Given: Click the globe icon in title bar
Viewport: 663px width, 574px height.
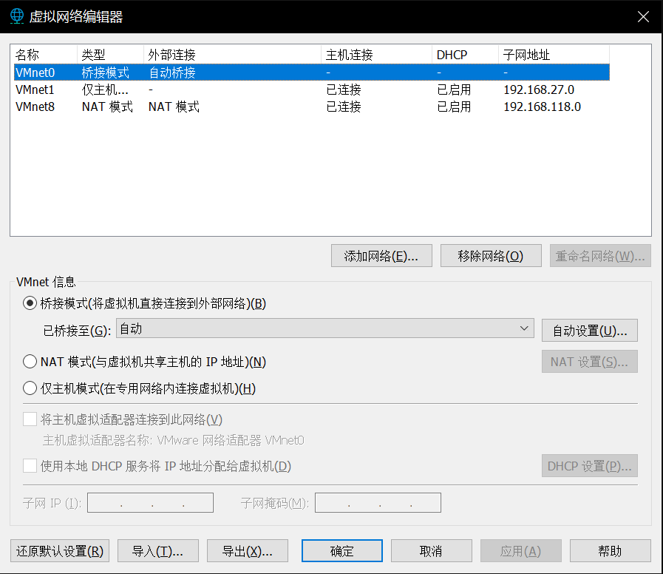Looking at the screenshot, I should (x=17, y=16).
